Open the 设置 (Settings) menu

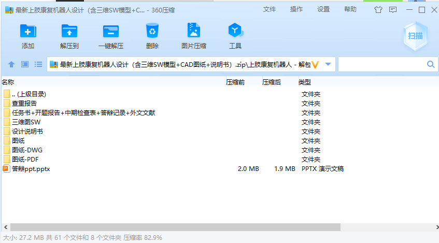323,9
